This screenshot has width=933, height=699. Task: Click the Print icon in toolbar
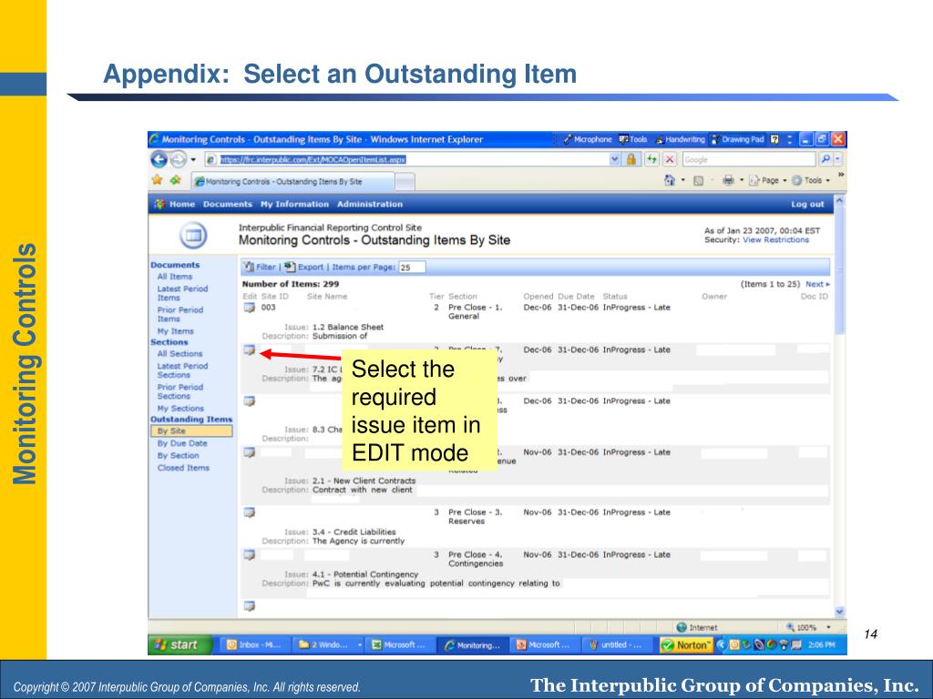pos(728,179)
